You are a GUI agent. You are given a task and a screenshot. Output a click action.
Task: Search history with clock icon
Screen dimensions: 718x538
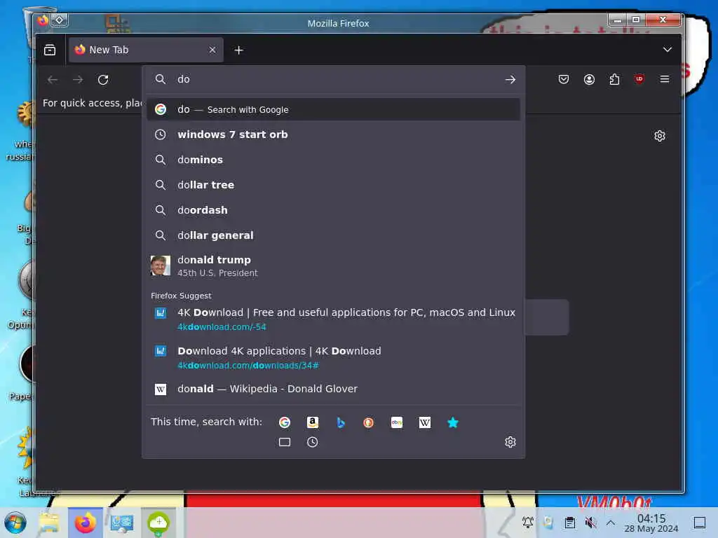click(312, 442)
